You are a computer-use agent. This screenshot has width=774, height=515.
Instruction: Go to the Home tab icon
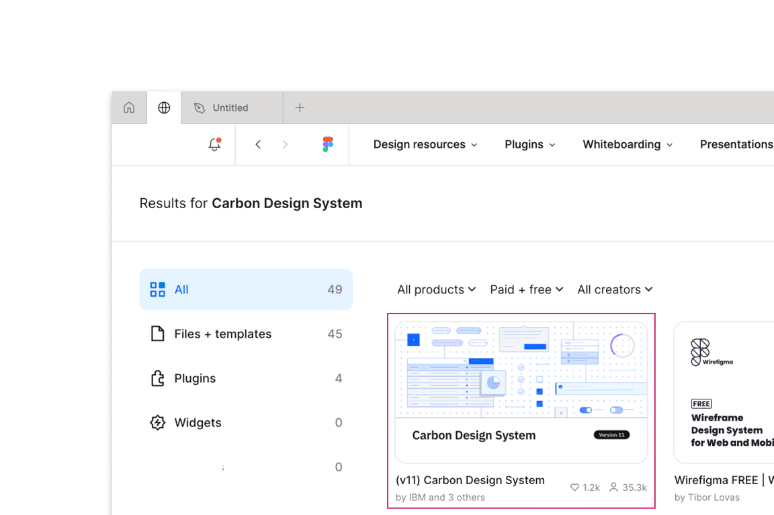pyautogui.click(x=129, y=107)
